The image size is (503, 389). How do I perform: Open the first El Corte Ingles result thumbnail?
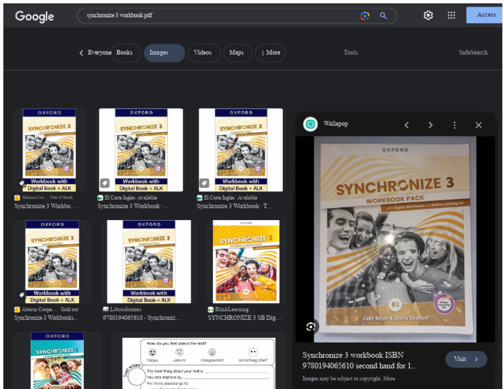(x=141, y=150)
